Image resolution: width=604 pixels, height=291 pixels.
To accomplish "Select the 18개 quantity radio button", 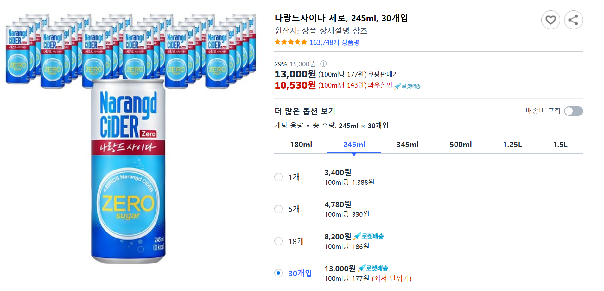I will click(x=278, y=241).
